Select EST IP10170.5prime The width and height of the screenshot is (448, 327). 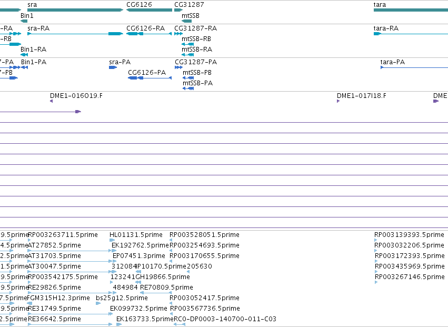pyautogui.click(x=162, y=266)
